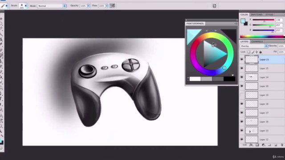The image size is (285, 160).
Task: Click the layer Opacity field
Action: [x=281, y=46]
